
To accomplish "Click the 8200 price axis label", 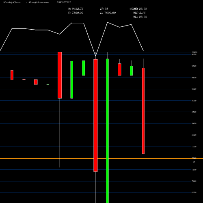I will pos(194,135).
